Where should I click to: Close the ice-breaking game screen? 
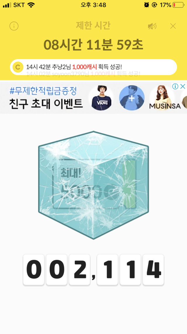pyautogui.click(x=173, y=26)
